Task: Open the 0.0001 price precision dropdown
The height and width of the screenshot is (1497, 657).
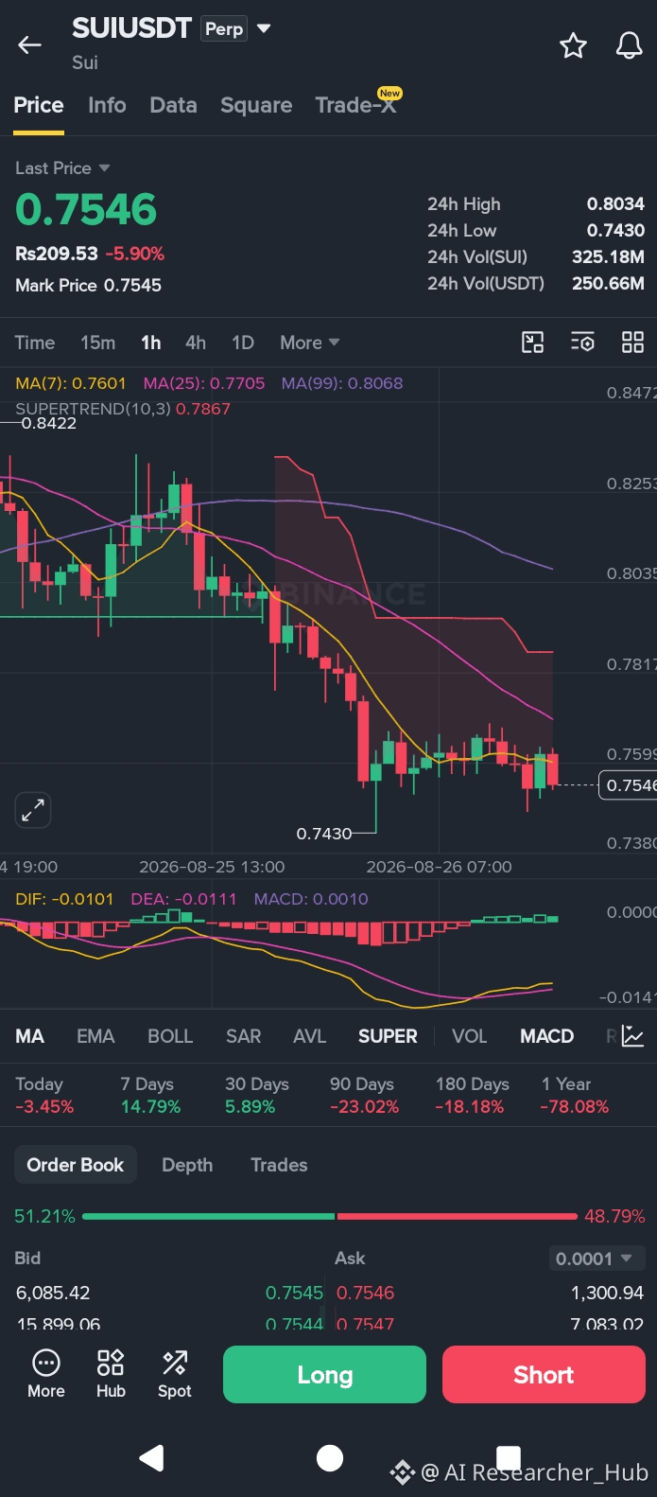Action: [x=596, y=1258]
